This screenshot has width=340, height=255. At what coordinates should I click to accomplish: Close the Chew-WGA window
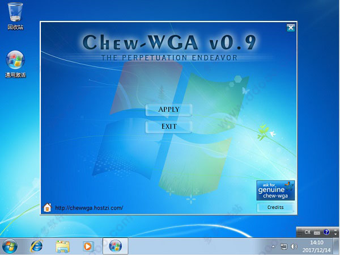pyautogui.click(x=291, y=27)
